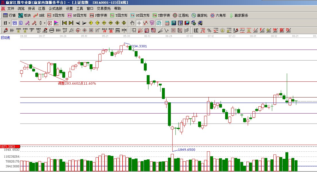This screenshot has height=172, width=317.
Task: Click the 板块 sector button
Action: 25,15
